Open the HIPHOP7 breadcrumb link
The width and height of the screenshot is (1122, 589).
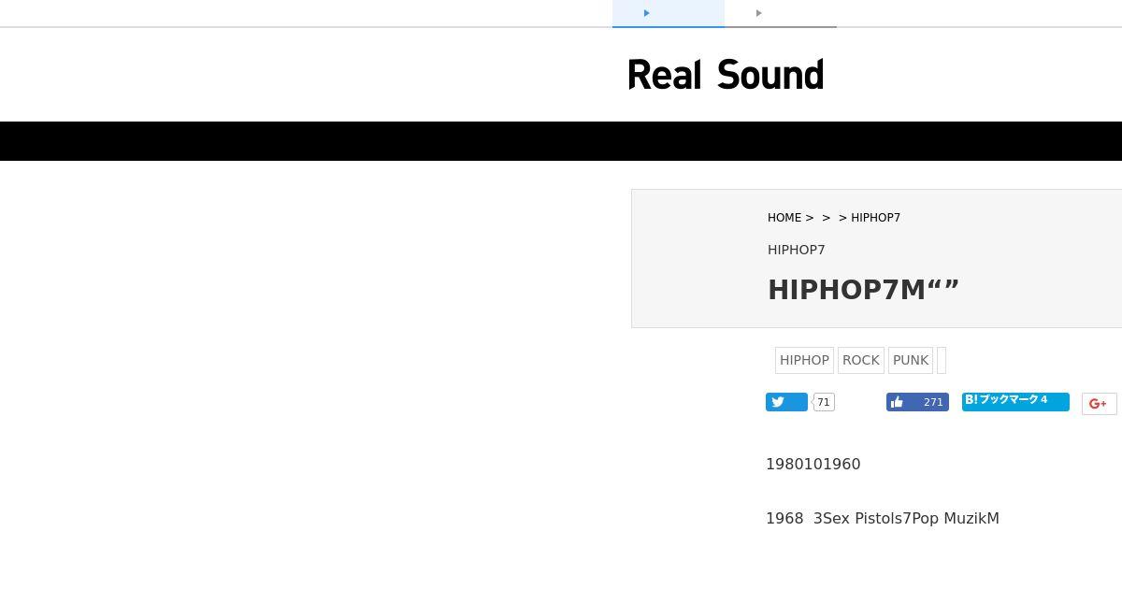pyautogui.click(x=875, y=218)
